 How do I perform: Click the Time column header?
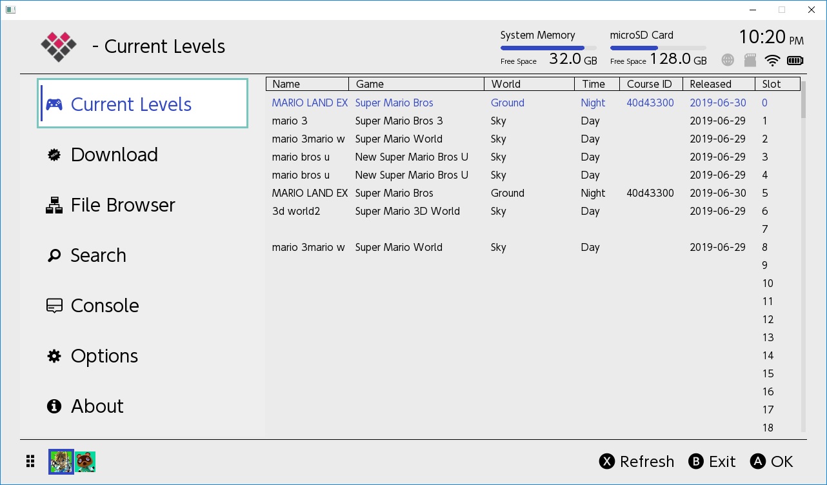[x=597, y=84]
